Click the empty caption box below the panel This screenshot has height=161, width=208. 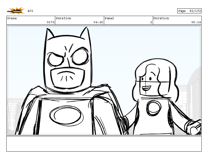tap(104, 144)
